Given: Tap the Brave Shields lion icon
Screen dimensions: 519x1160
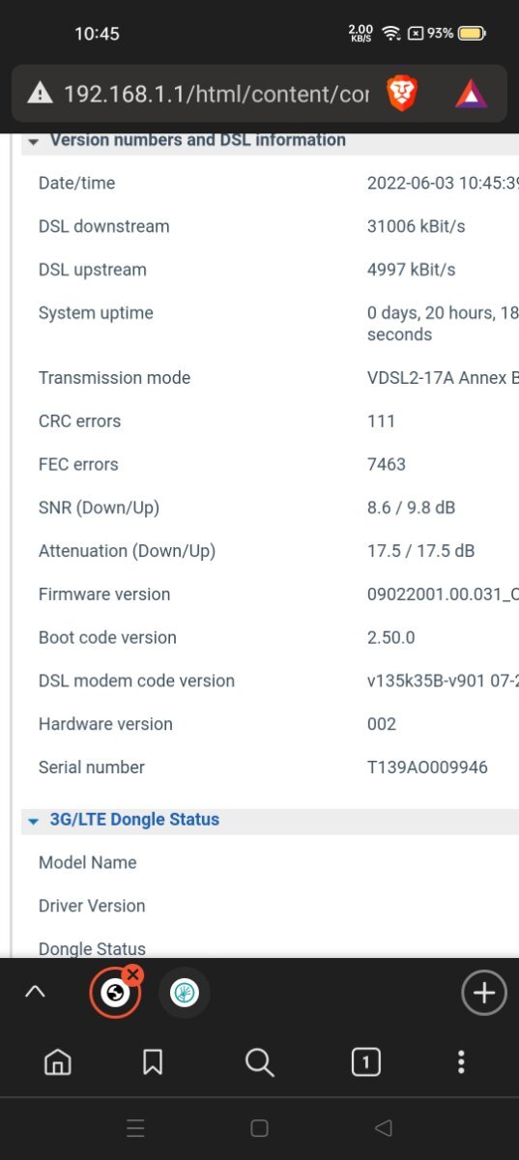Looking at the screenshot, I should pos(402,93).
